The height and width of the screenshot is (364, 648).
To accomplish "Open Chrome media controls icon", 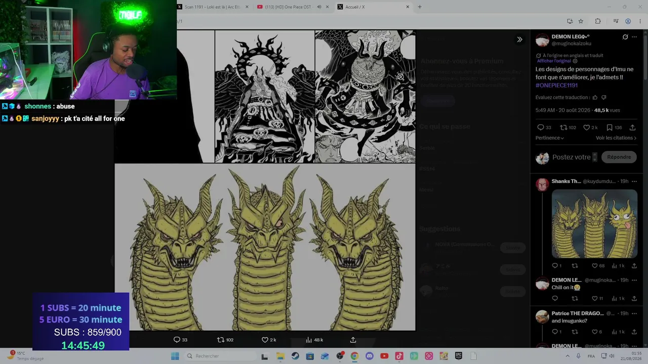I will (x=616, y=21).
